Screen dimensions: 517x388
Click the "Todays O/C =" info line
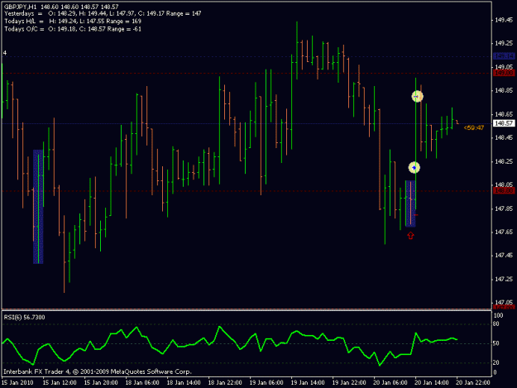(x=73, y=29)
